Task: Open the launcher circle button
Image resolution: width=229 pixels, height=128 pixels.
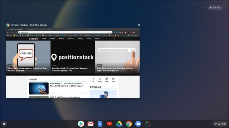Action: coord(4,124)
